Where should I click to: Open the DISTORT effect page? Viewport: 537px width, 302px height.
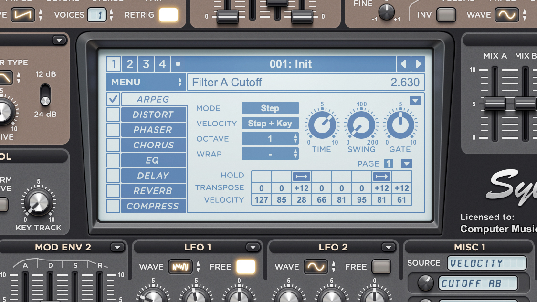154,115
